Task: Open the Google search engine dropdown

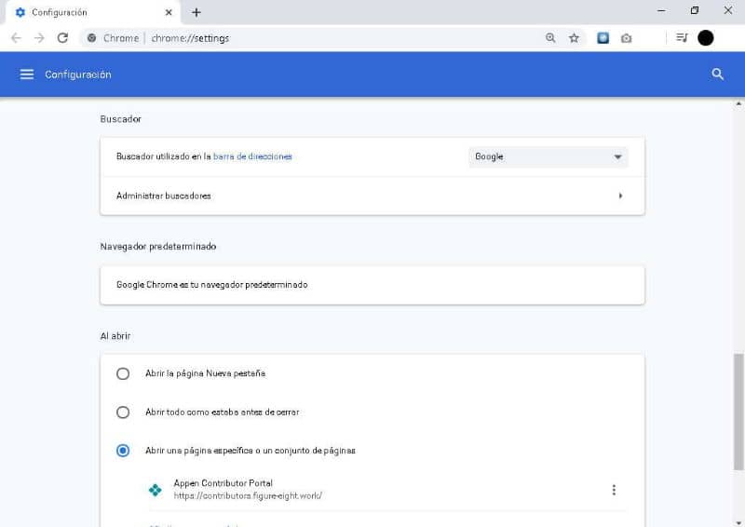Action: pyautogui.click(x=548, y=157)
